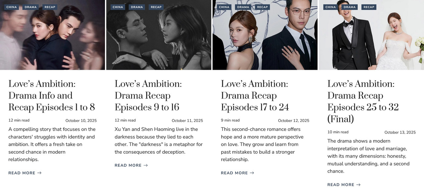Open the 'Episodes 25 to 32 (Final)' title
424x195 pixels.
[x=363, y=101]
